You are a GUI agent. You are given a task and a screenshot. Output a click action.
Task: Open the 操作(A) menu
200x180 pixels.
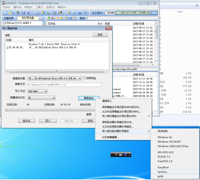pos(17,7)
